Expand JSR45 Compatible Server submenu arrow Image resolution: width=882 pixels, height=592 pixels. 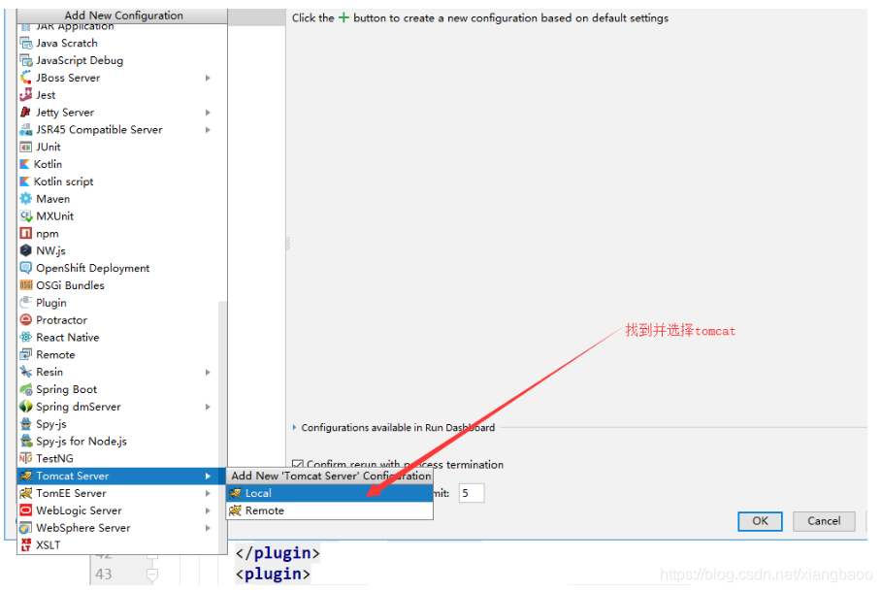coord(208,130)
